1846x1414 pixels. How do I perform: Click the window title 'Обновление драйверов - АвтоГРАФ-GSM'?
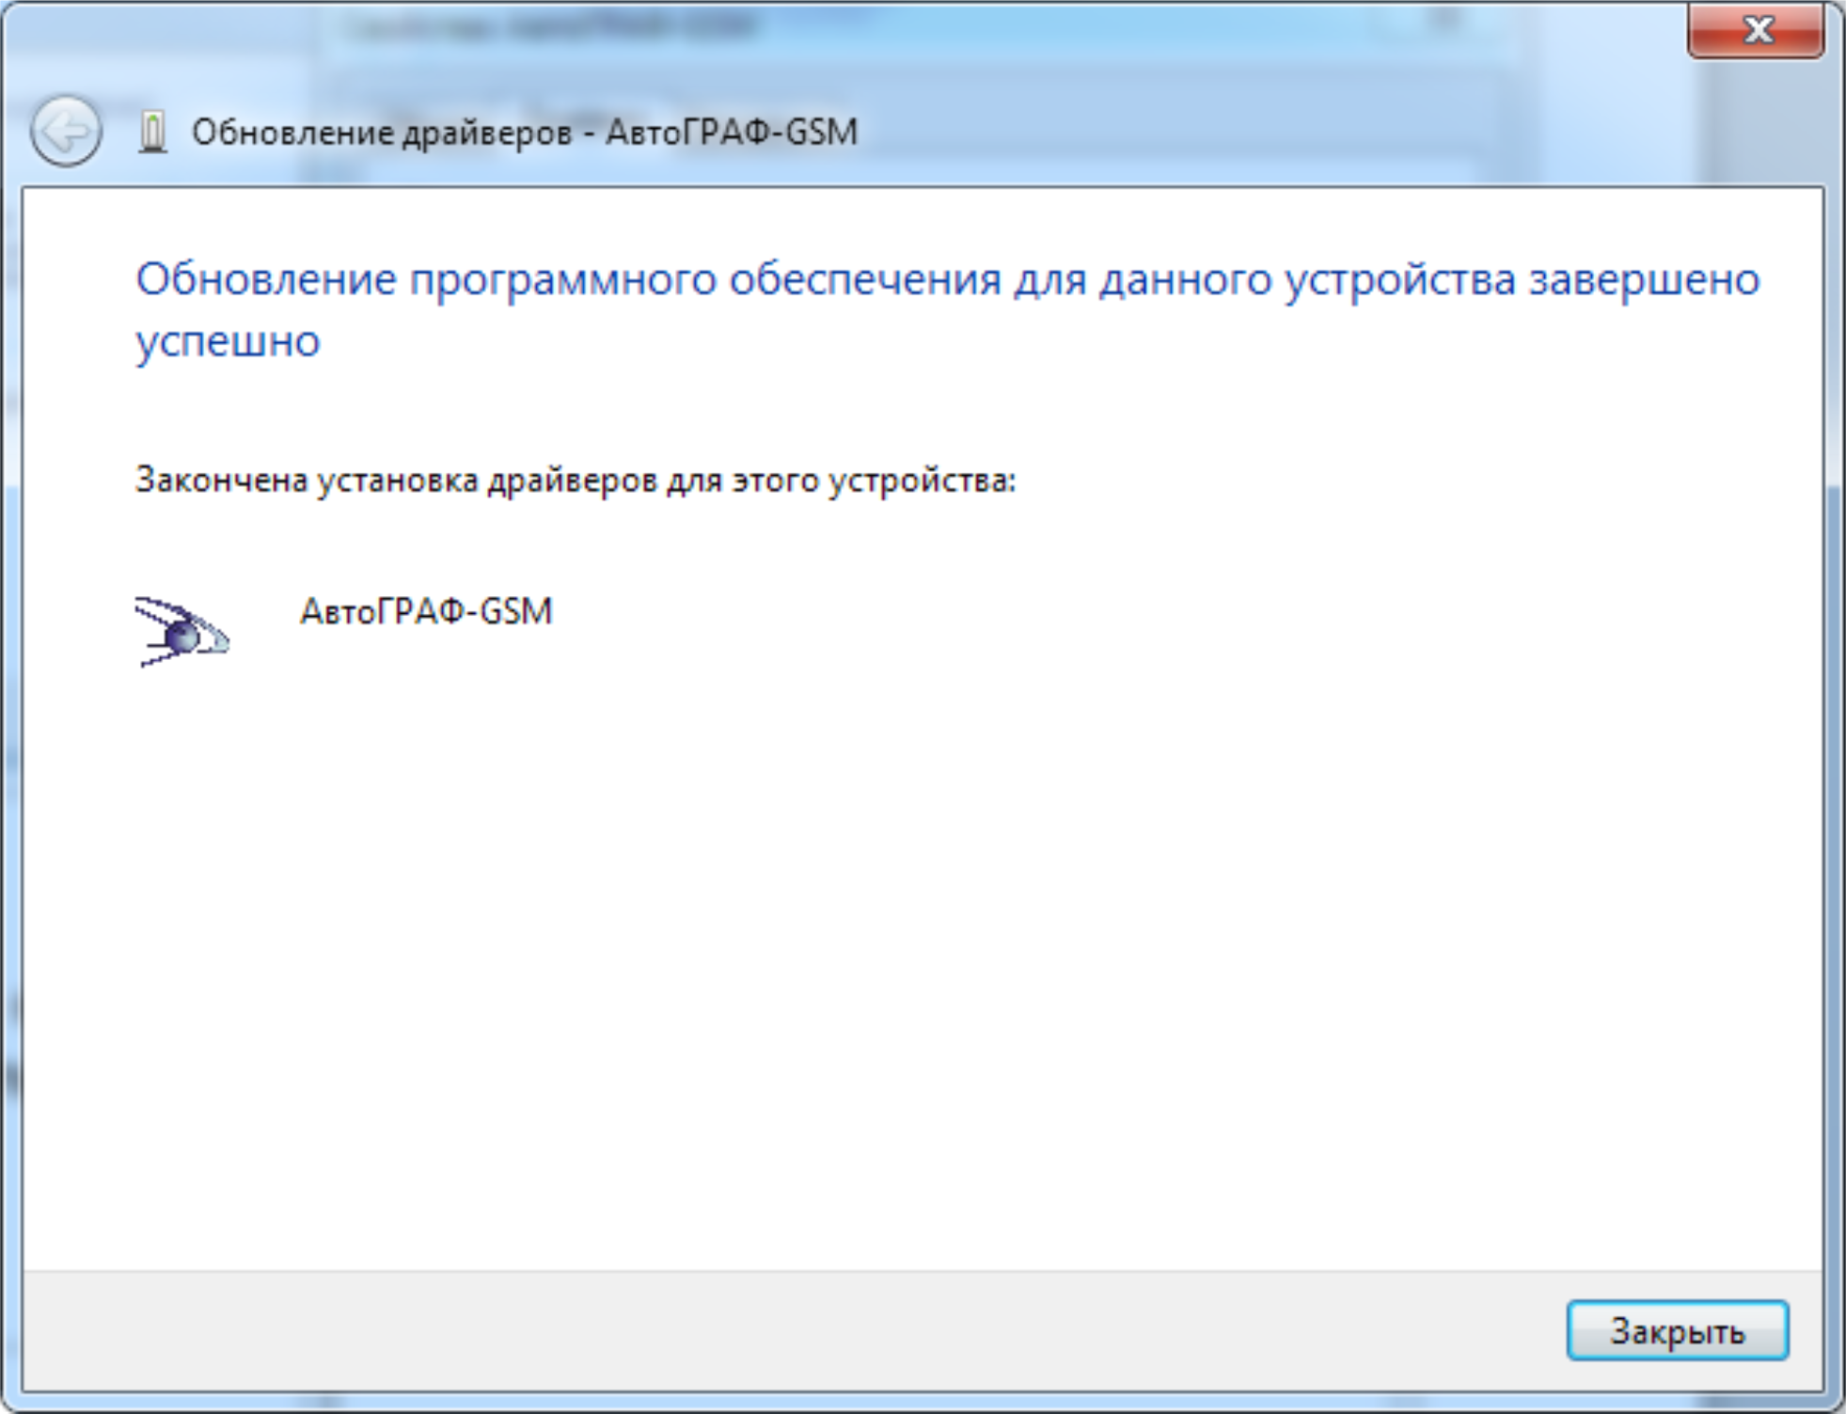pos(525,133)
